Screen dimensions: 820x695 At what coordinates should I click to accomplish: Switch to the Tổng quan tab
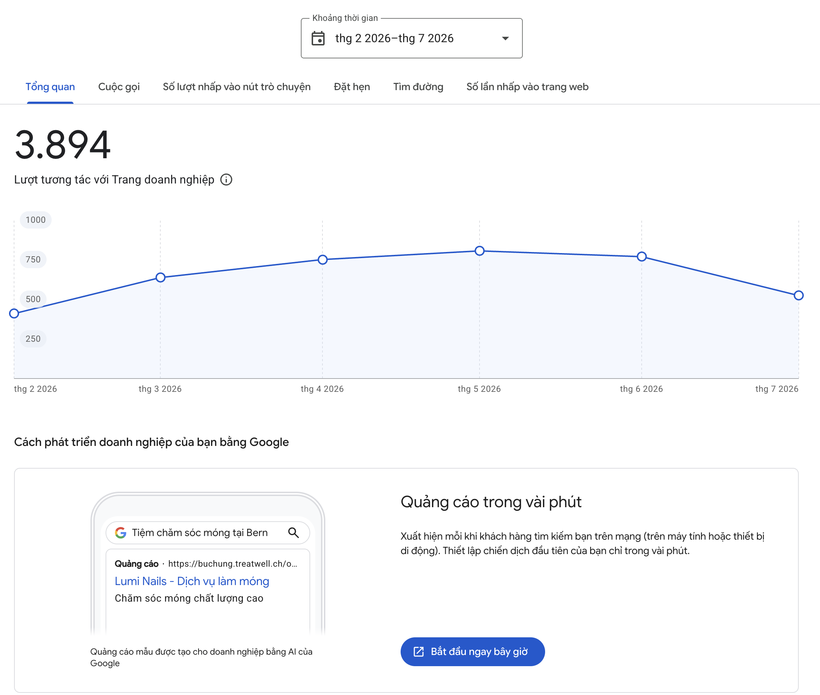click(x=50, y=87)
